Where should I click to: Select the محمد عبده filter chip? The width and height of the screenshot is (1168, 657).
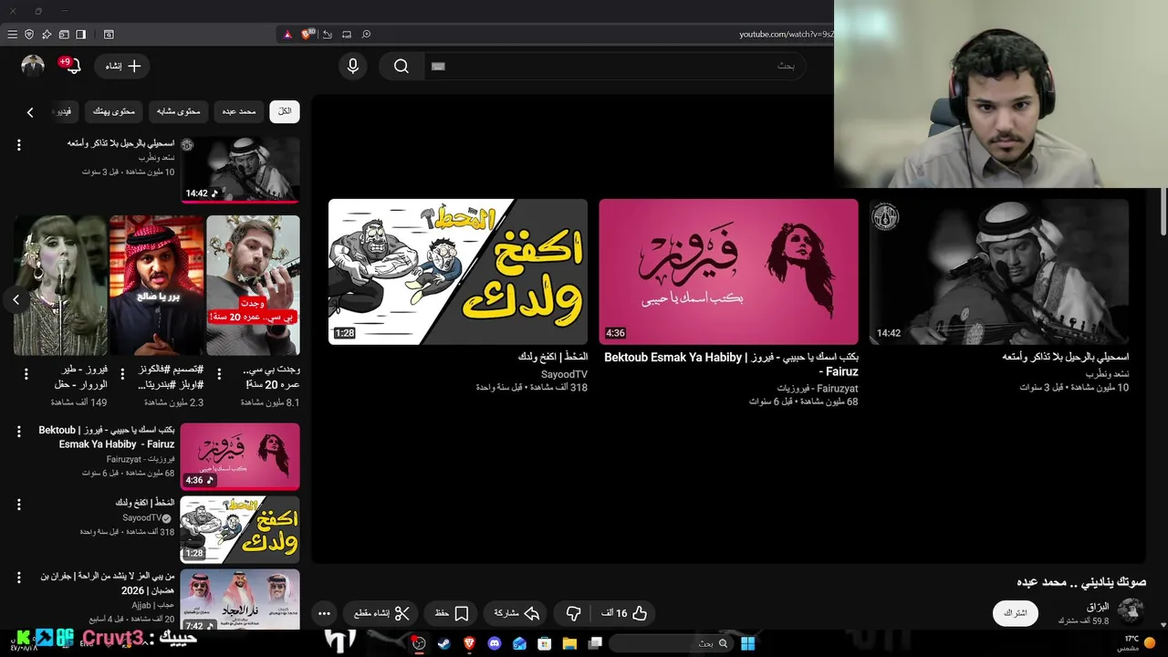(239, 111)
